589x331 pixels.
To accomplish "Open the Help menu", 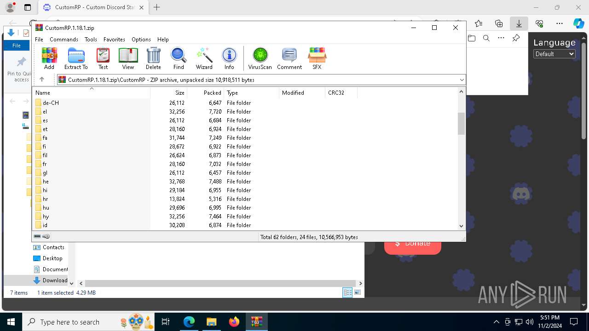I will click(163, 40).
